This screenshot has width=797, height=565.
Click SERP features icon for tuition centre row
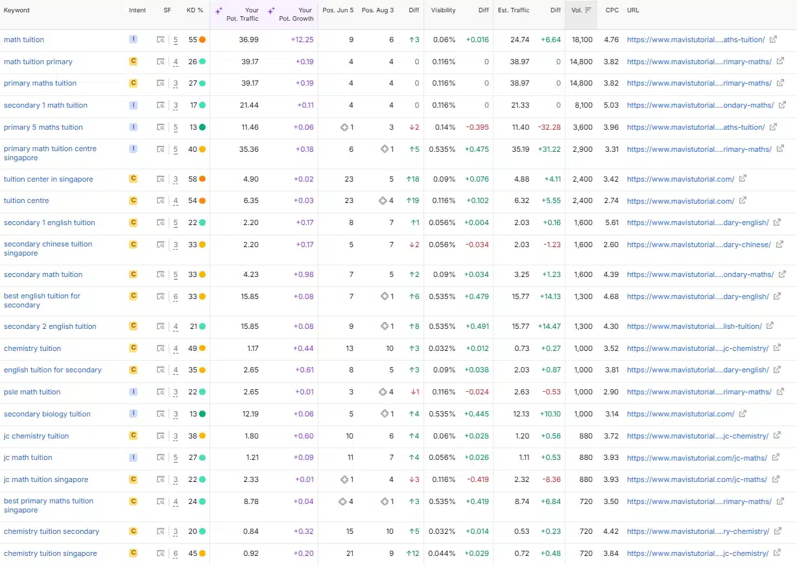coord(161,200)
